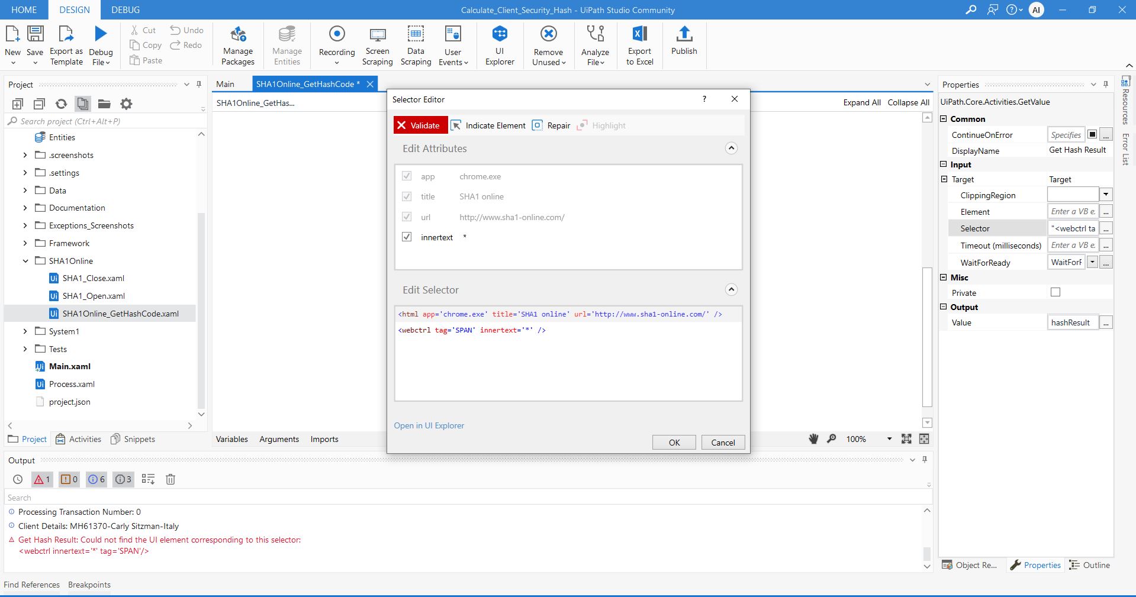Open the Data Scraping wizard

[x=416, y=46]
